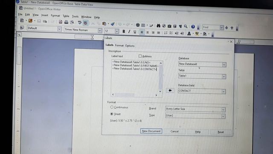
Task: Switch to the Options tab in Labels dialog
Action: 130,46
